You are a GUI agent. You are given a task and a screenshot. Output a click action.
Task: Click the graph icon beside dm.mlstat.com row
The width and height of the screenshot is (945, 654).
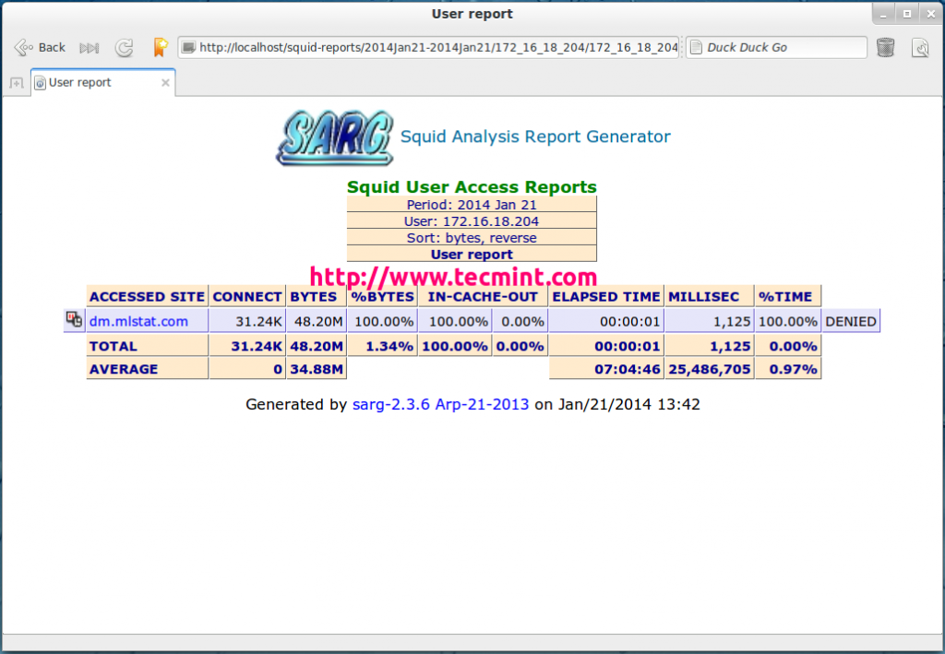[x=73, y=318]
